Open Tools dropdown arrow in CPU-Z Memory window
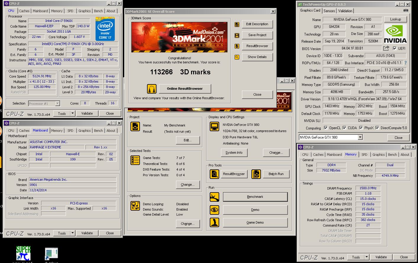 tap(367, 257)
